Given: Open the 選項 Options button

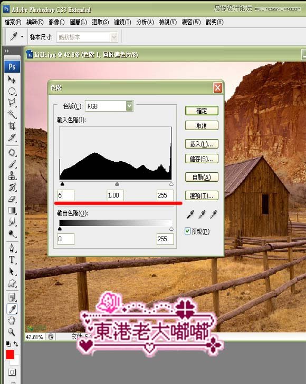Looking at the screenshot, I should [x=202, y=195].
